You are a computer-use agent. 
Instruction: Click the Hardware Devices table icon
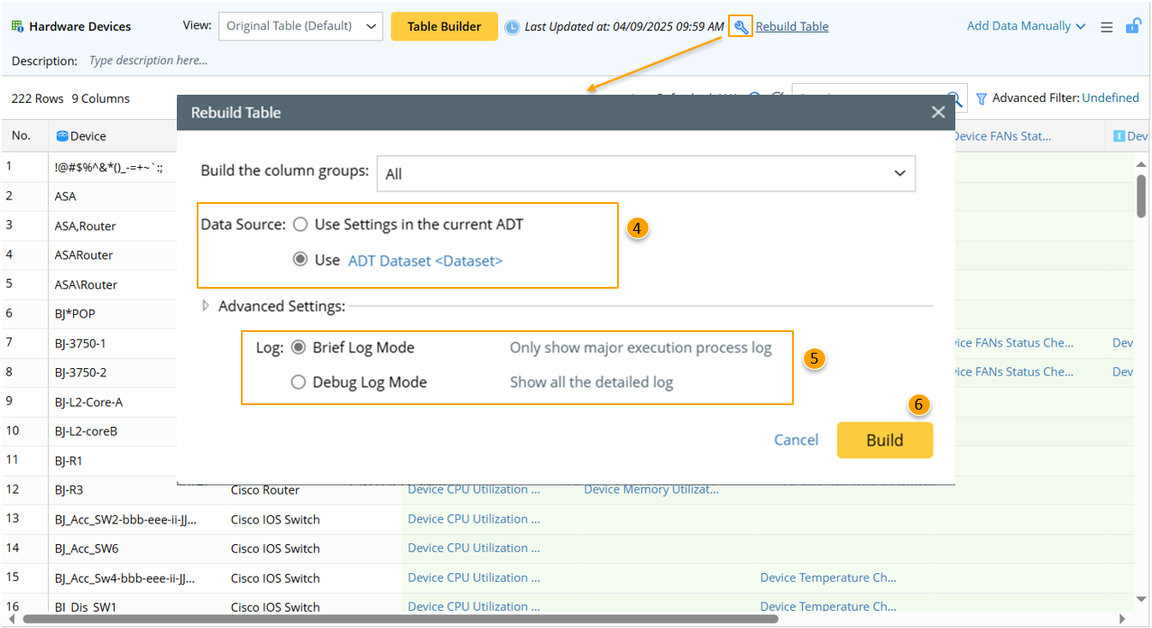click(x=18, y=27)
